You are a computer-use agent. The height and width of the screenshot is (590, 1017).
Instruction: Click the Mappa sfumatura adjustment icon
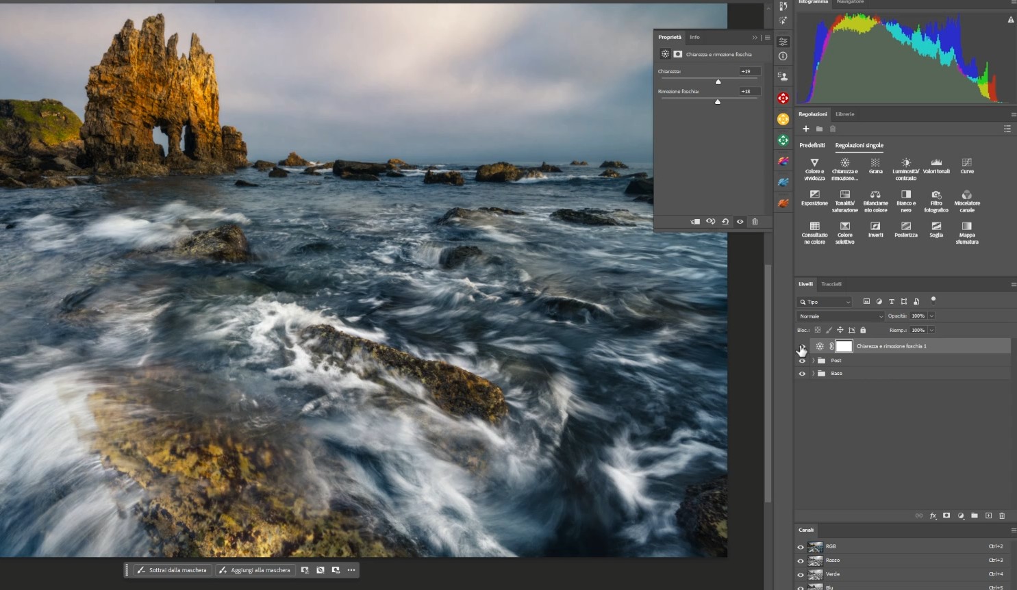tap(966, 229)
